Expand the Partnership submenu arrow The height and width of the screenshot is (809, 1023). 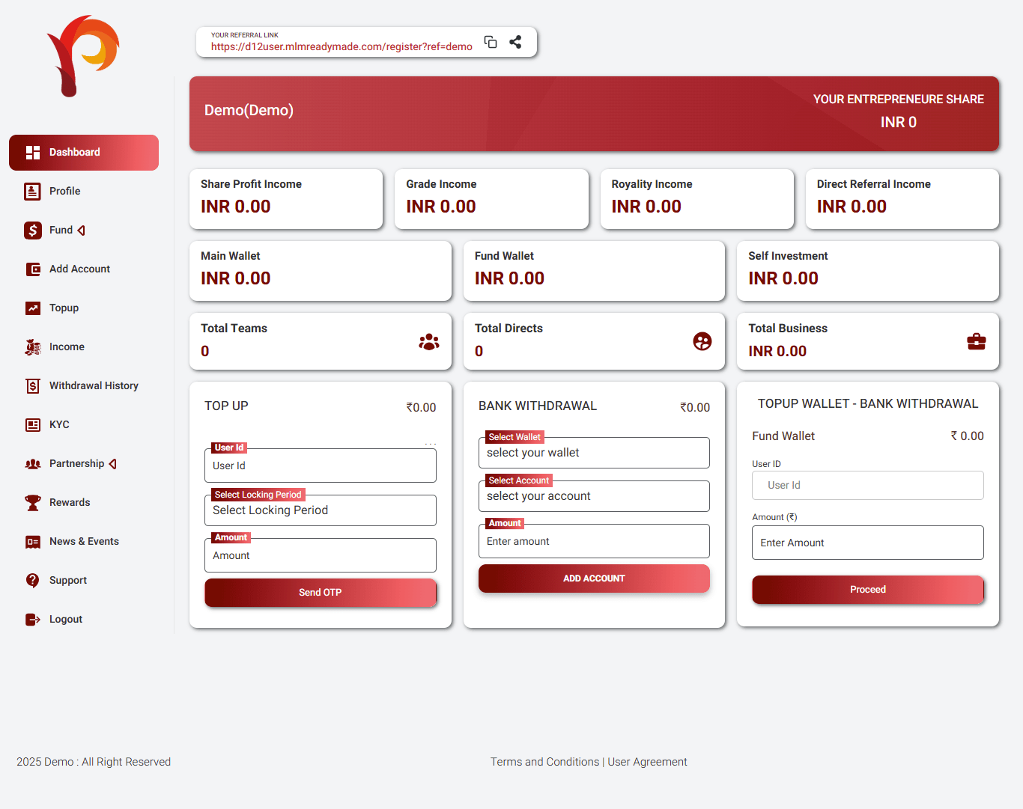tap(113, 464)
